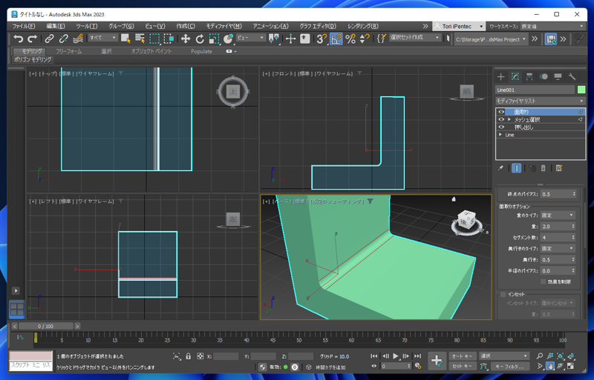Open Select by Name list icon
594x380 pixels.
pyautogui.click(x=140, y=39)
